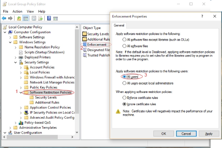Click the Apply button
This screenshot has height=148, width=222.
click(x=209, y=133)
